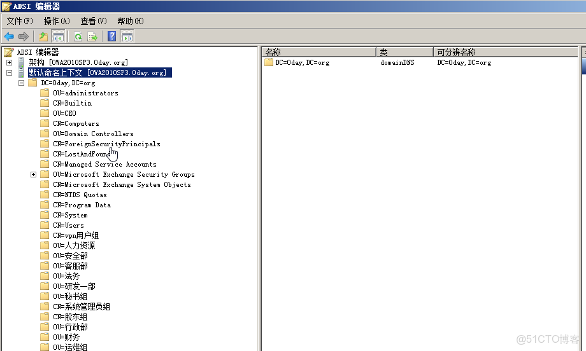Toggle the action pane toolbar icon

pos(127,36)
